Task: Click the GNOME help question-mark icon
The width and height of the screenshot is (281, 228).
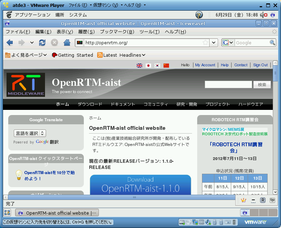Action: click(199, 15)
